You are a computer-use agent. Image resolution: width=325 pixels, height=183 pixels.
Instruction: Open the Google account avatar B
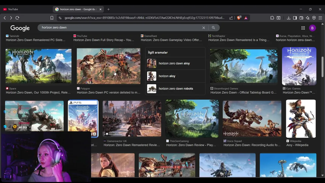pyautogui.click(x=312, y=28)
